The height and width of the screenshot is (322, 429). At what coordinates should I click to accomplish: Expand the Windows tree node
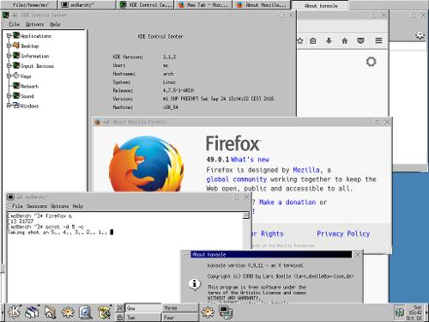tap(9, 106)
